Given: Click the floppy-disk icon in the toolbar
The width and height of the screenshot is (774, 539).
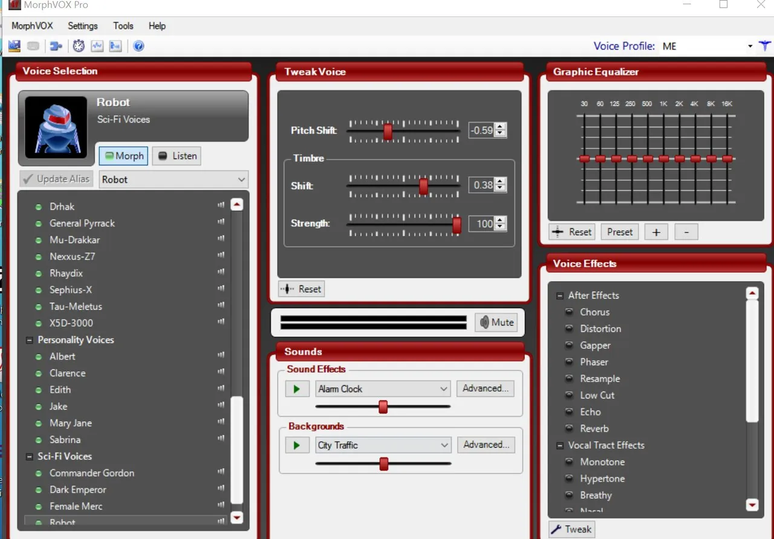Looking at the screenshot, I should 15,46.
